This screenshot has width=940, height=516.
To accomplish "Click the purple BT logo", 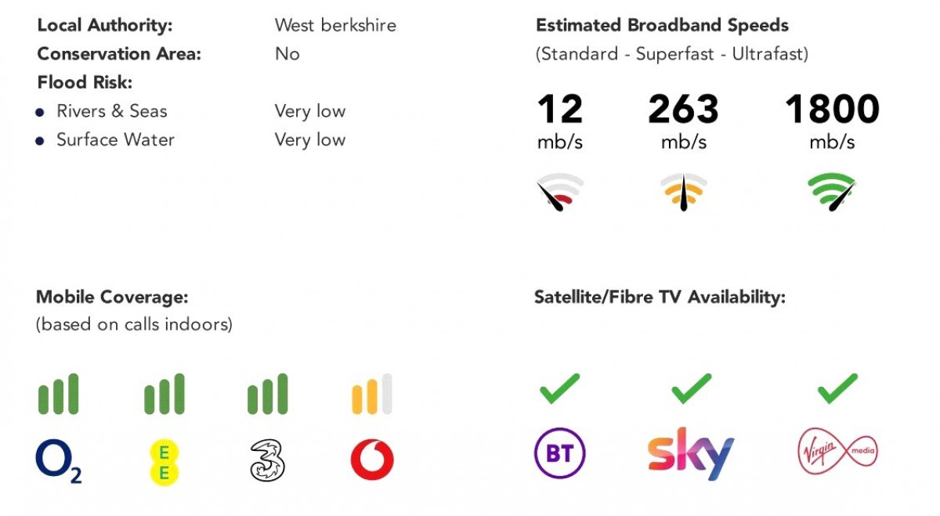I will click(560, 453).
